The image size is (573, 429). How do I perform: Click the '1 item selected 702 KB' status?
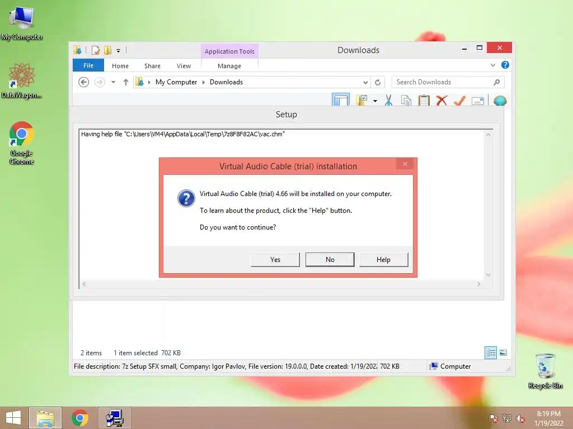147,353
